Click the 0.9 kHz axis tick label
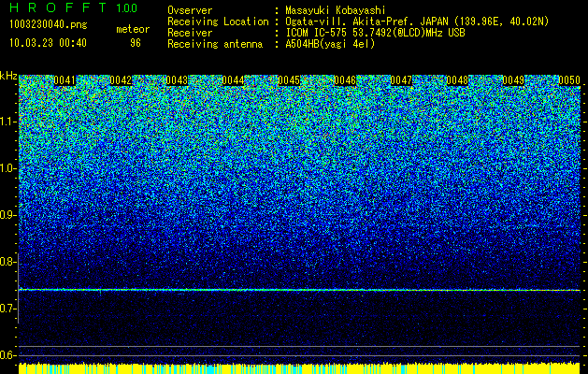 7,215
